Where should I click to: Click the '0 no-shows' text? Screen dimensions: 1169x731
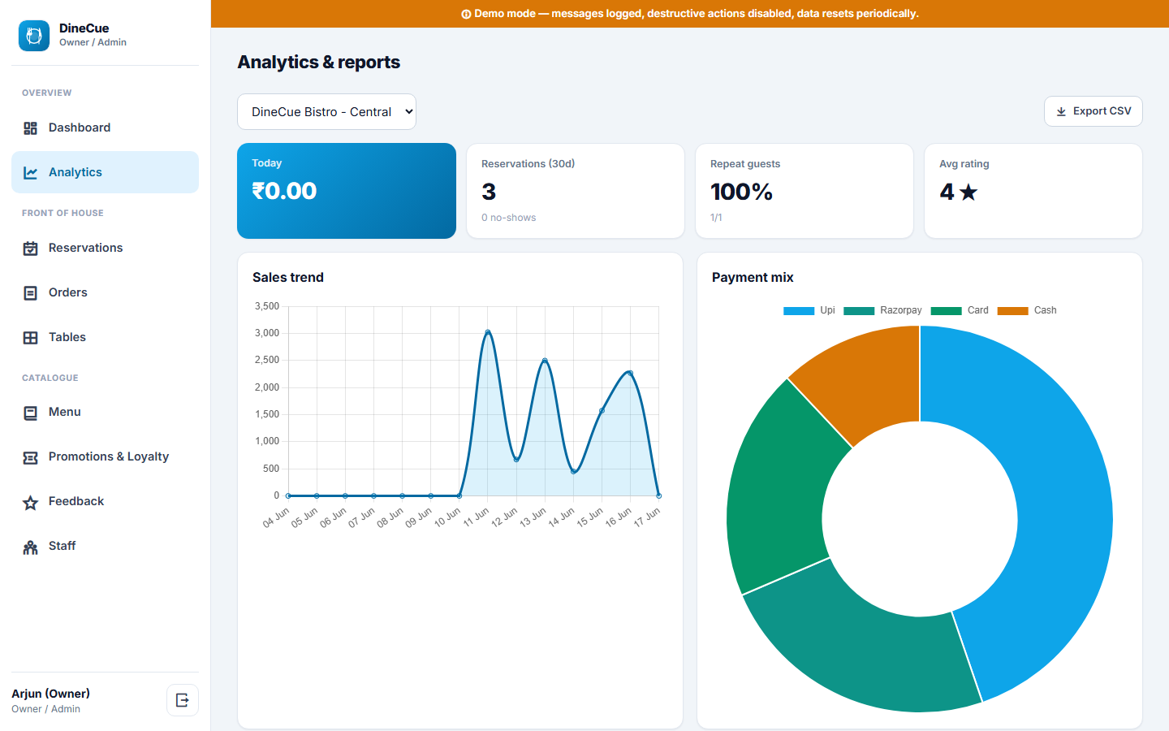point(508,218)
